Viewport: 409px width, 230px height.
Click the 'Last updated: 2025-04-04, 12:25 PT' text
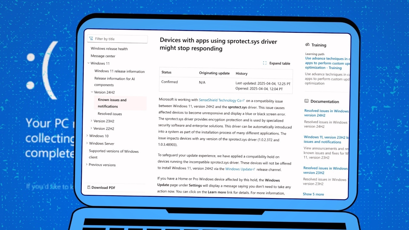263,83
